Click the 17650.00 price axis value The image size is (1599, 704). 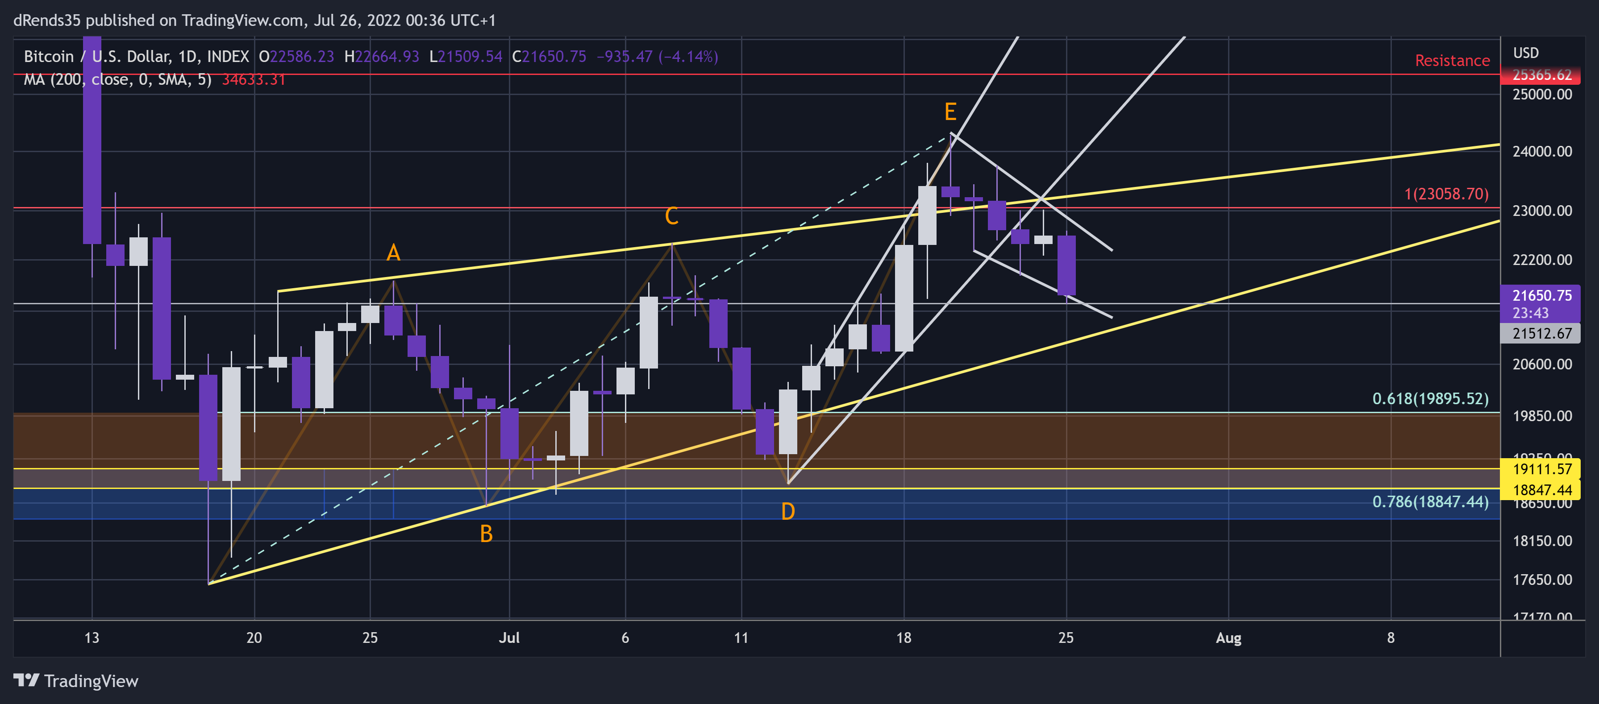(x=1542, y=580)
